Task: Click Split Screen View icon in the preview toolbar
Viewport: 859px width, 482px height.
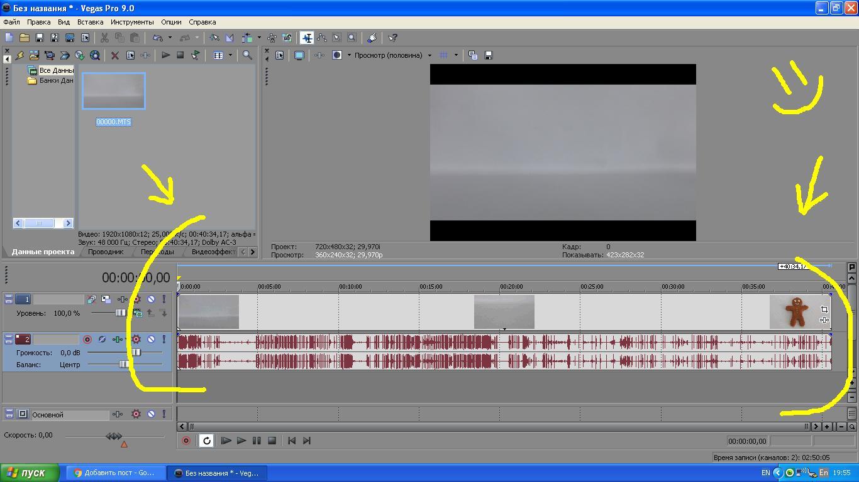Action: [337, 55]
